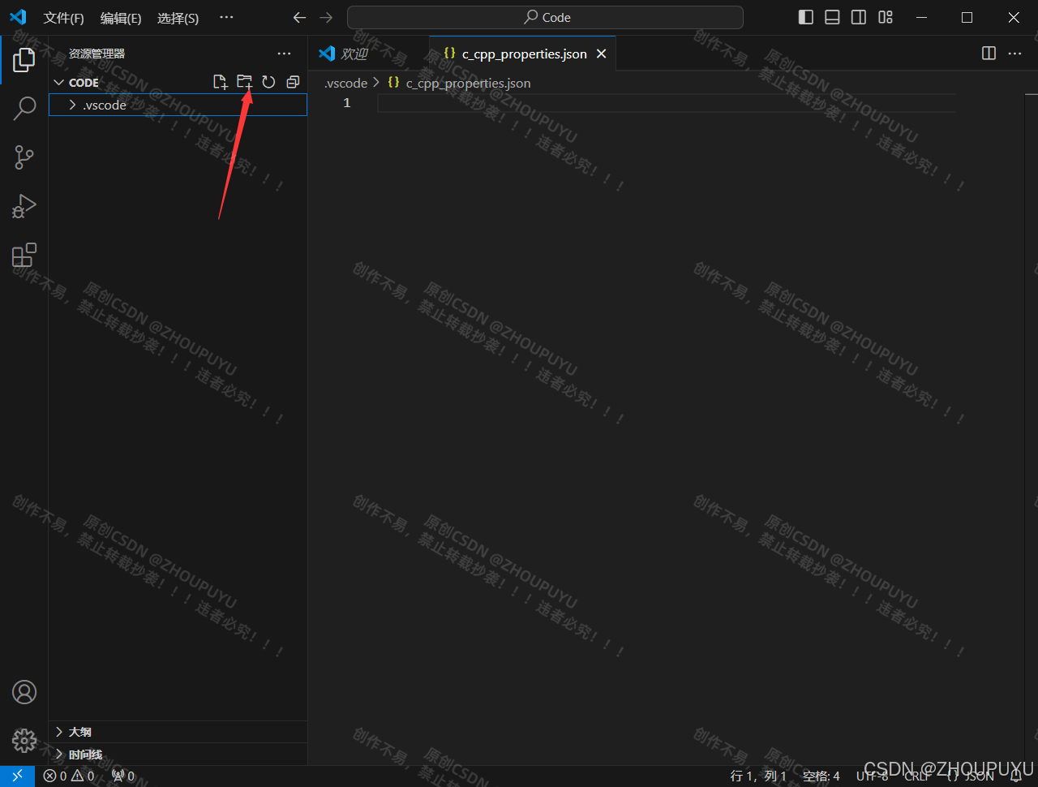
Task: Click the New File icon in explorer
Action: [220, 82]
